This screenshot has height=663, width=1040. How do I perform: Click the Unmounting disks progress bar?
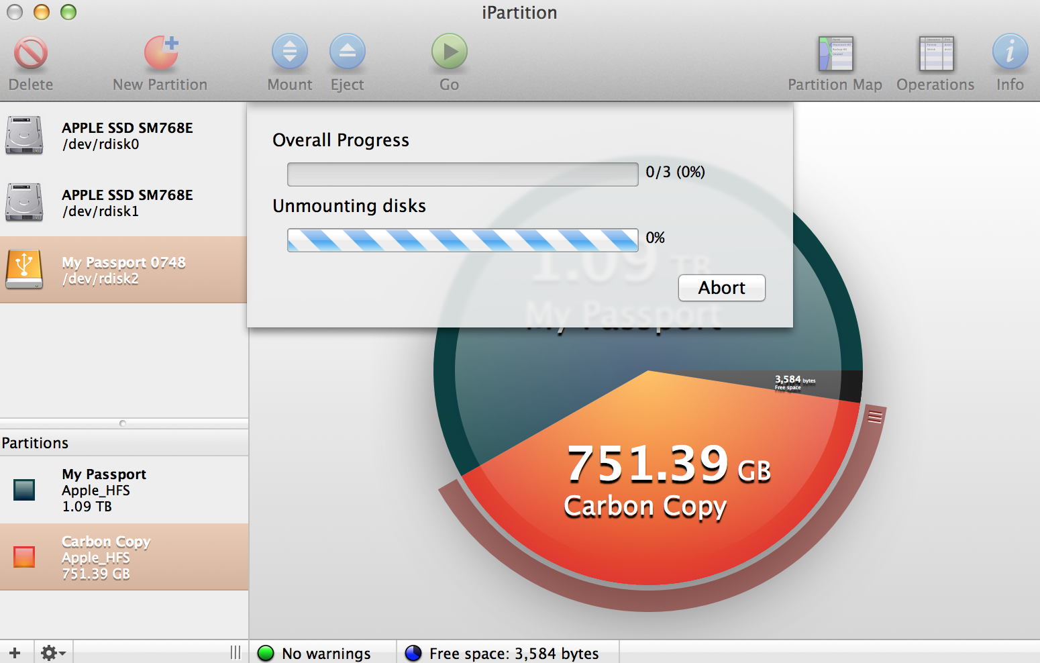(463, 240)
